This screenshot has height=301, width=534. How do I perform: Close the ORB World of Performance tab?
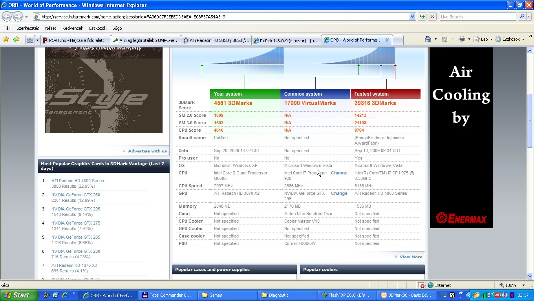point(387,40)
